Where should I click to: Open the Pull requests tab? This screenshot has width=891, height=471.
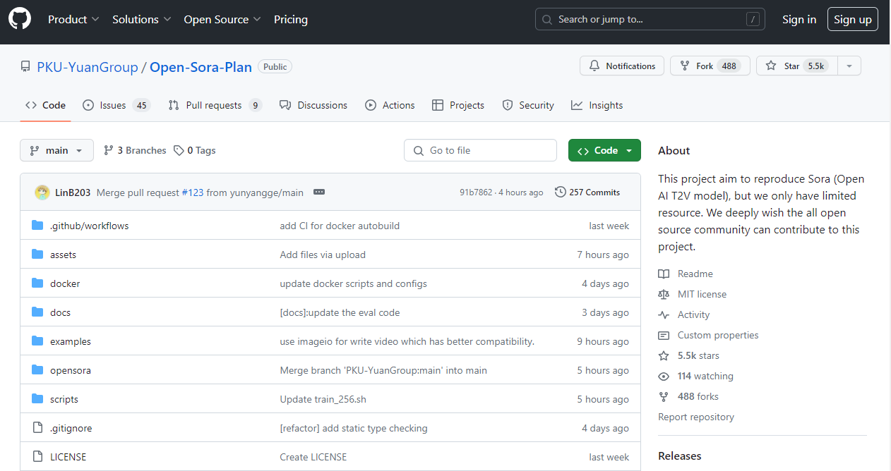215,106
